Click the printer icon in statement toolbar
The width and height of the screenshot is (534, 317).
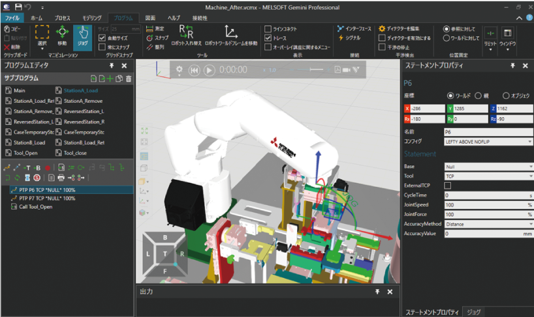[61, 178]
